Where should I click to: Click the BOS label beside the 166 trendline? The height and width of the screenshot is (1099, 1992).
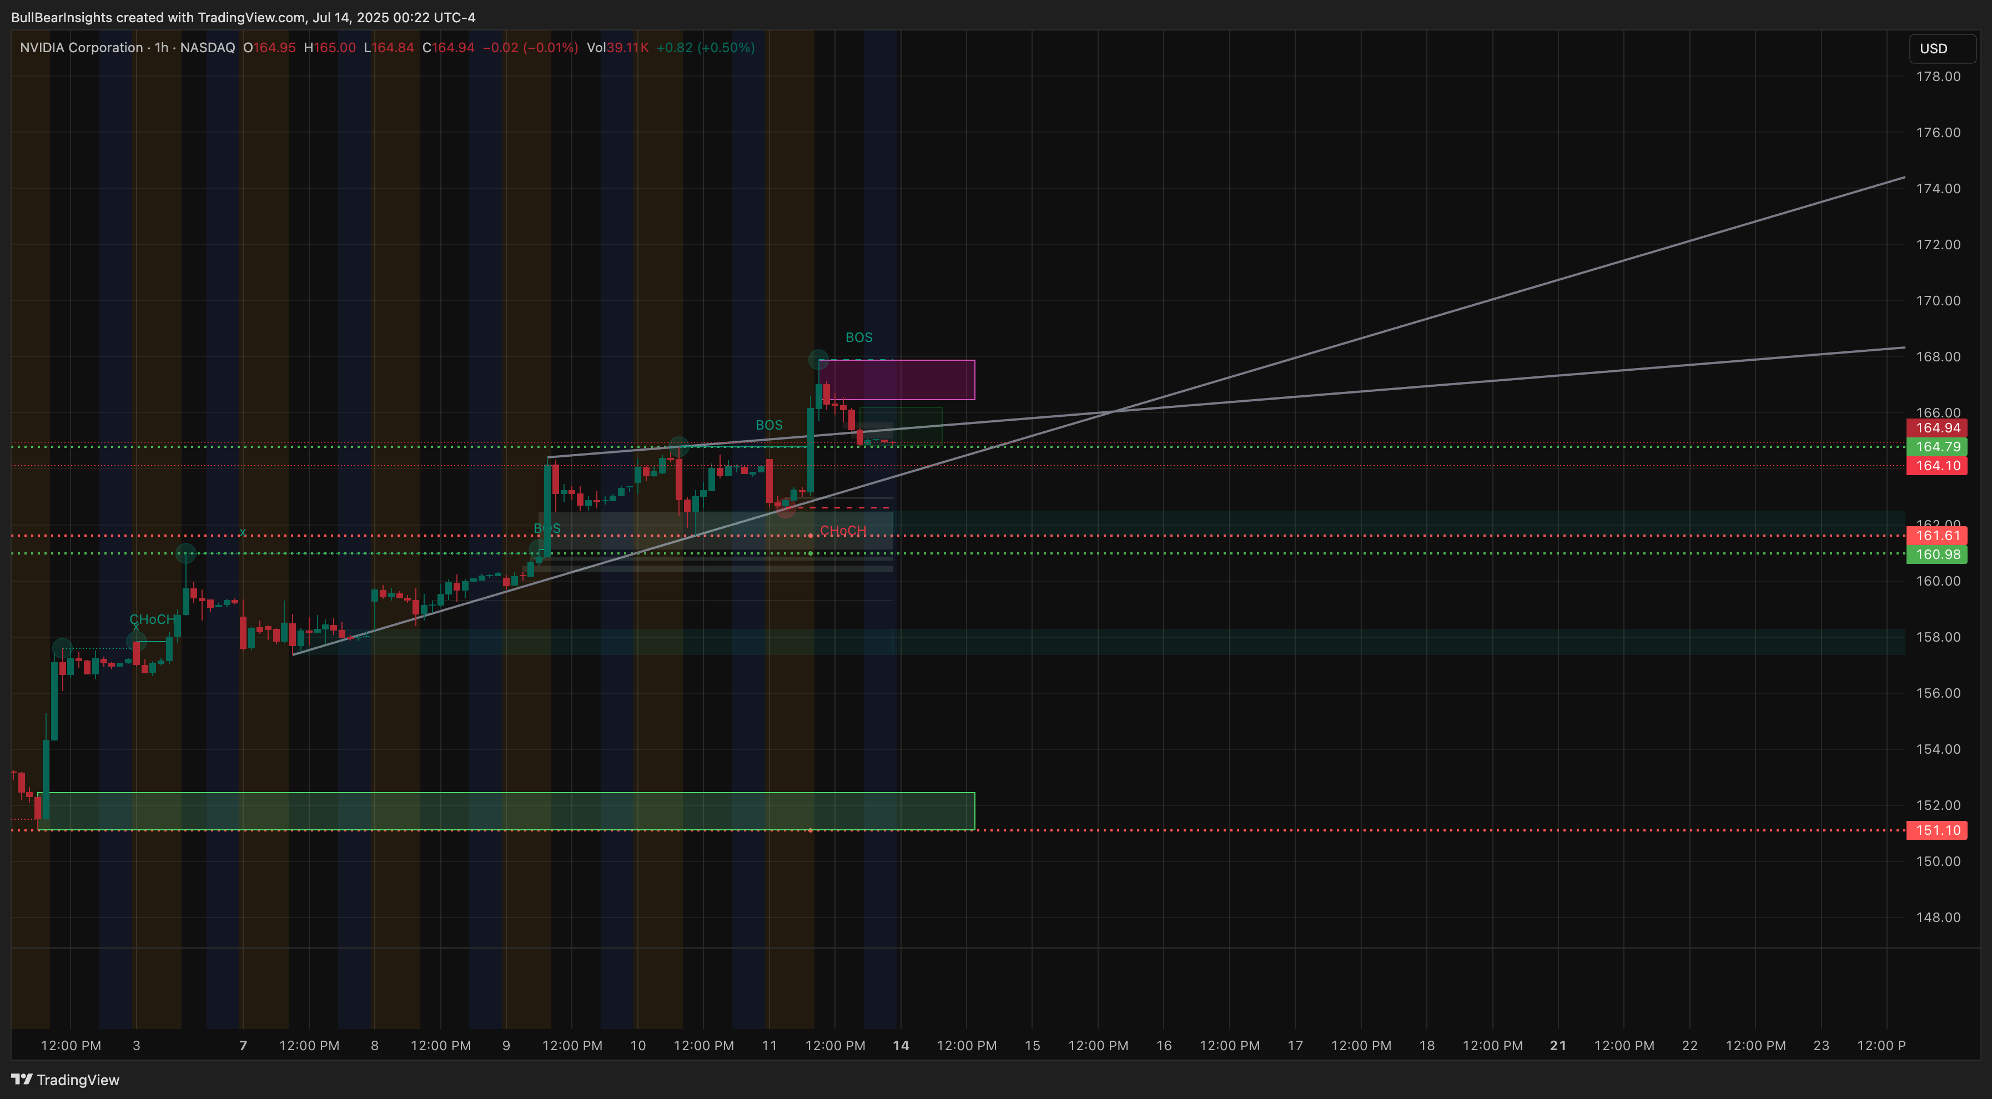[768, 425]
